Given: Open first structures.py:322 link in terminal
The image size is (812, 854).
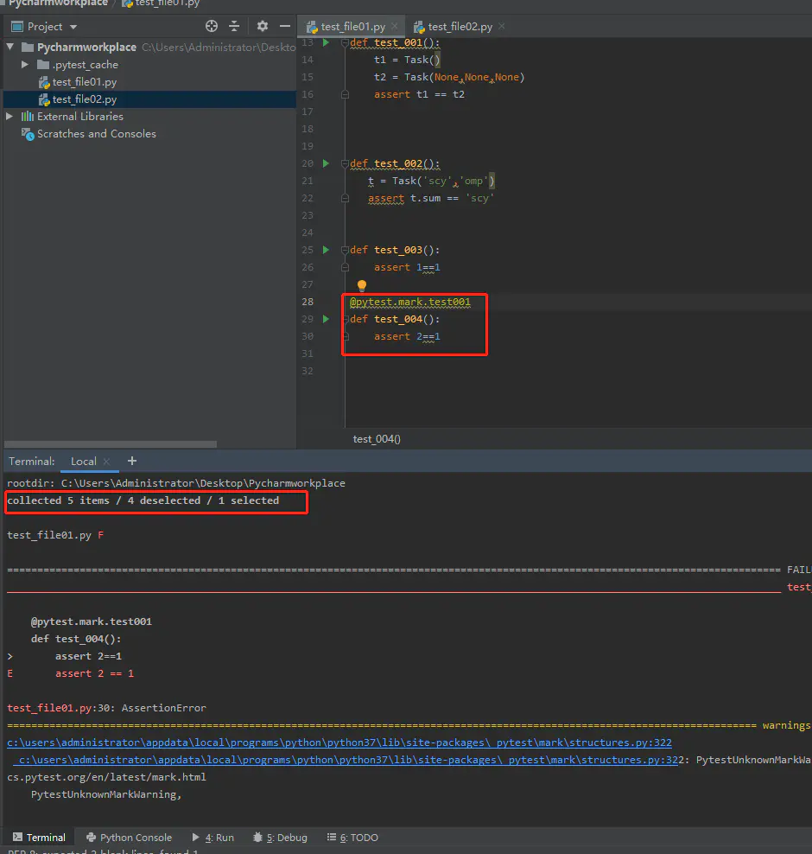Looking at the screenshot, I should (x=339, y=742).
